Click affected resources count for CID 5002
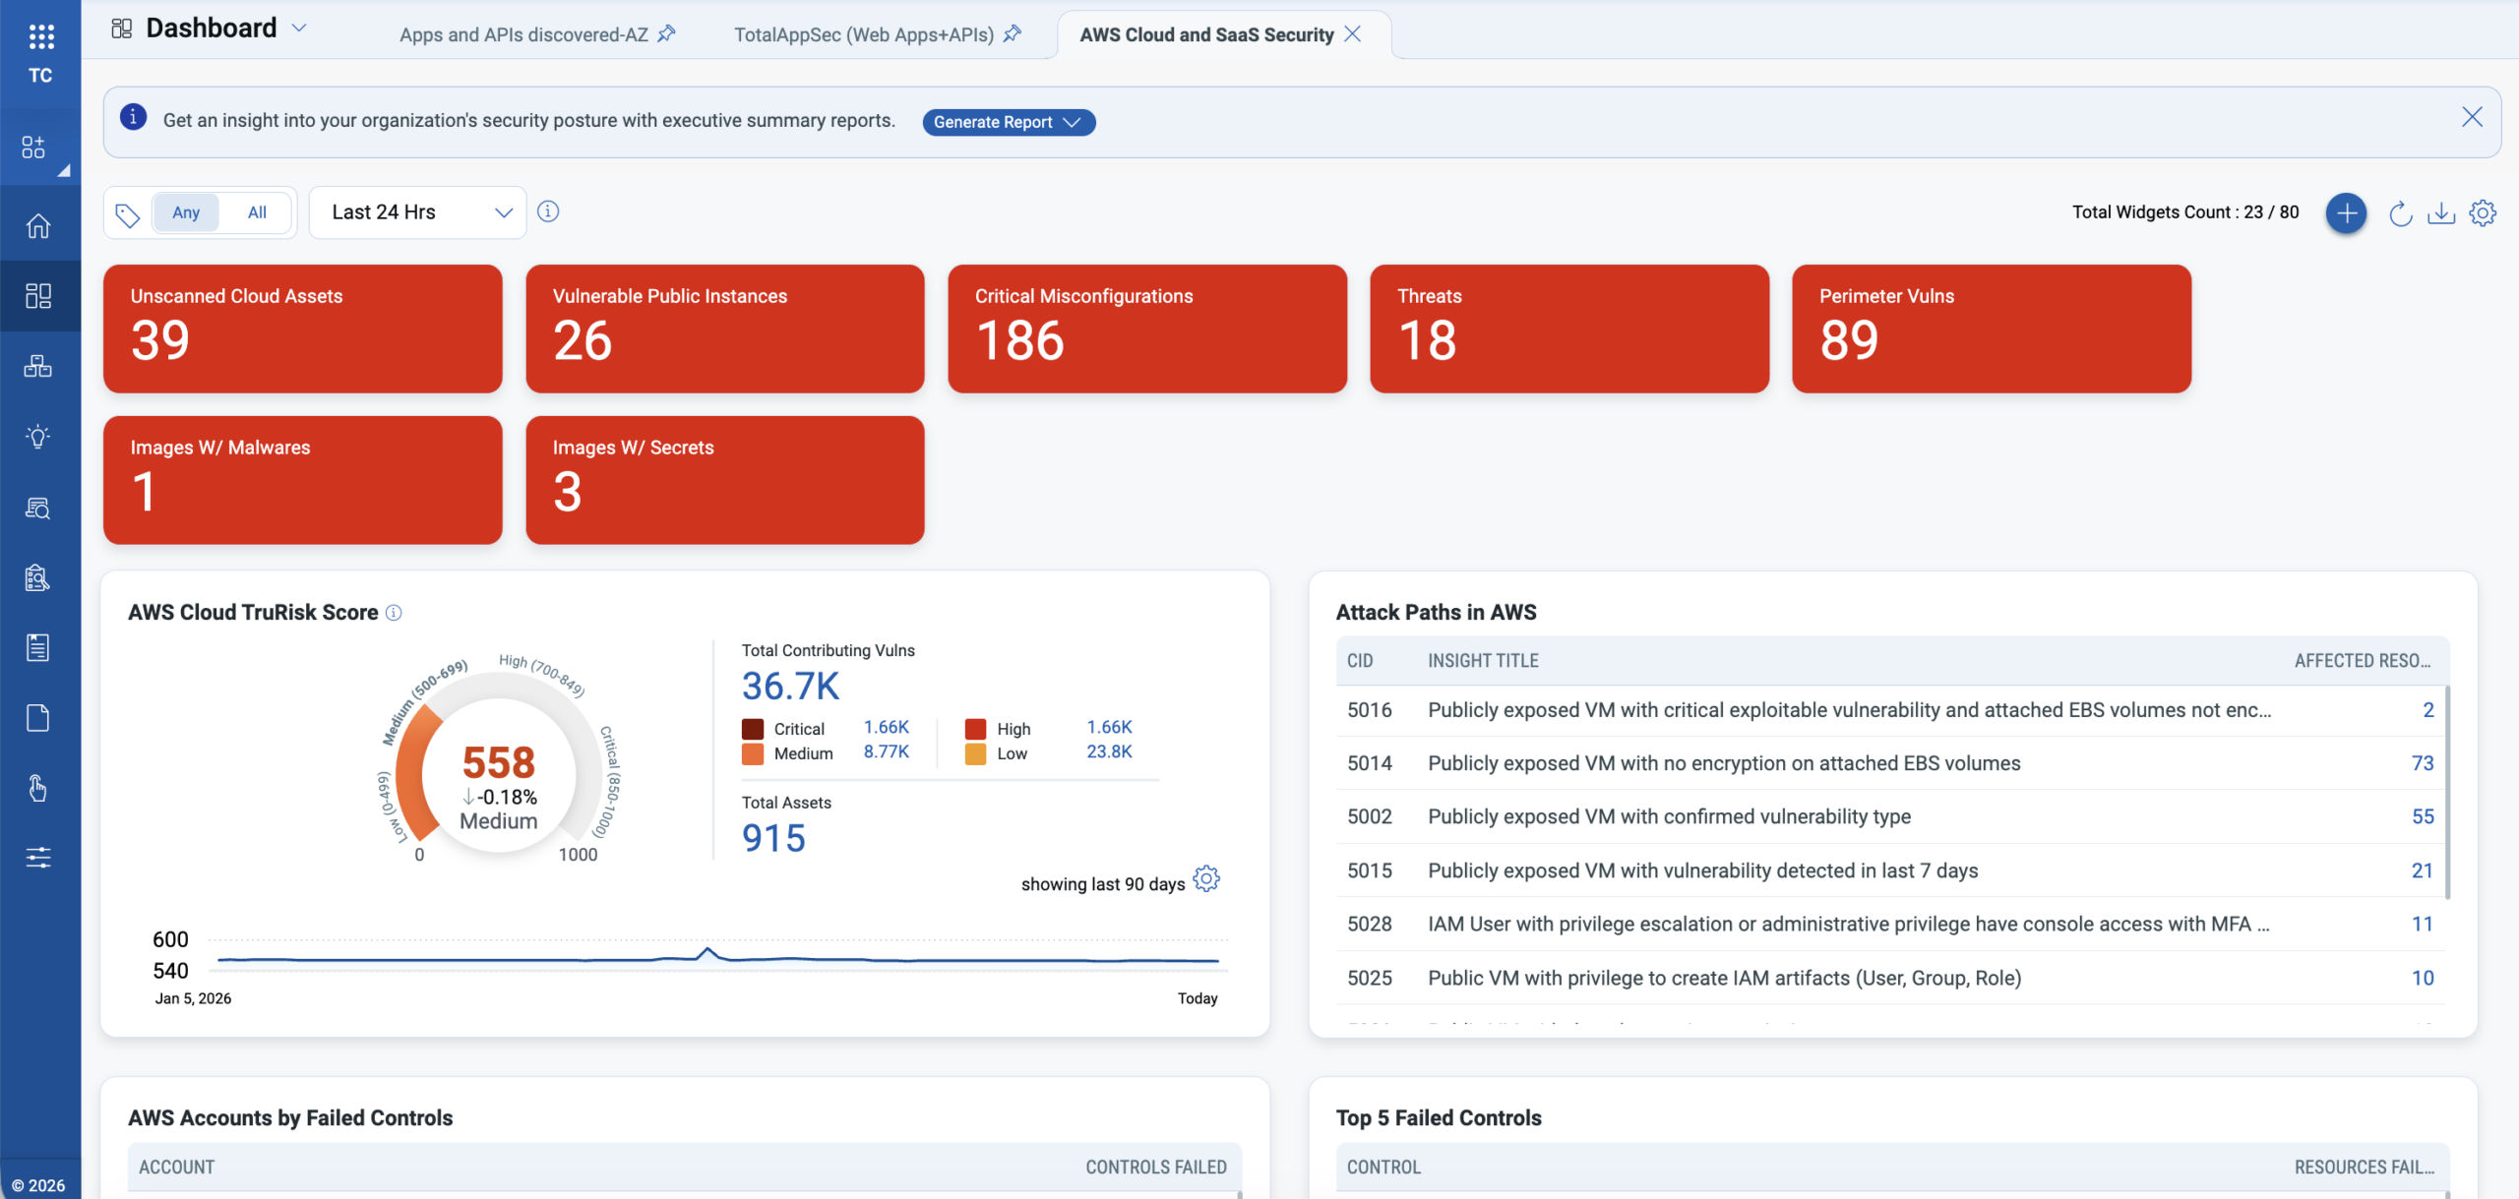This screenshot has width=2519, height=1199. (2423, 816)
